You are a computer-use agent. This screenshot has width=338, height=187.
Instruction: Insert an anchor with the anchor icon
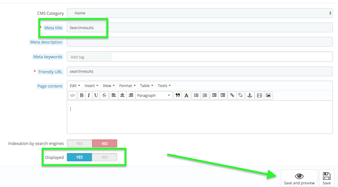249,96
